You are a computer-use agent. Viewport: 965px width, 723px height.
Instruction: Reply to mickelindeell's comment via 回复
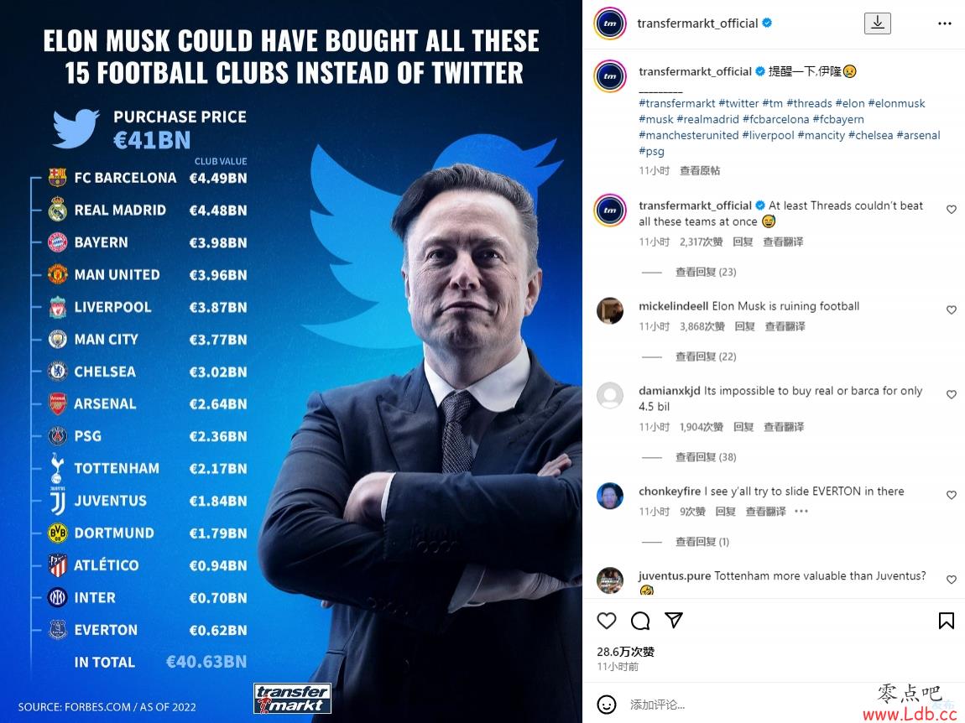point(744,326)
